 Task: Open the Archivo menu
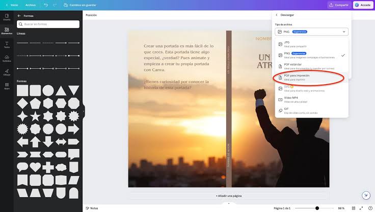click(x=31, y=5)
